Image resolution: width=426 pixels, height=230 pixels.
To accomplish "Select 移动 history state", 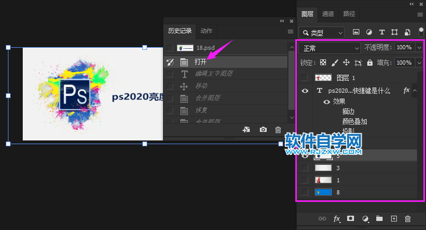I will coord(225,86).
